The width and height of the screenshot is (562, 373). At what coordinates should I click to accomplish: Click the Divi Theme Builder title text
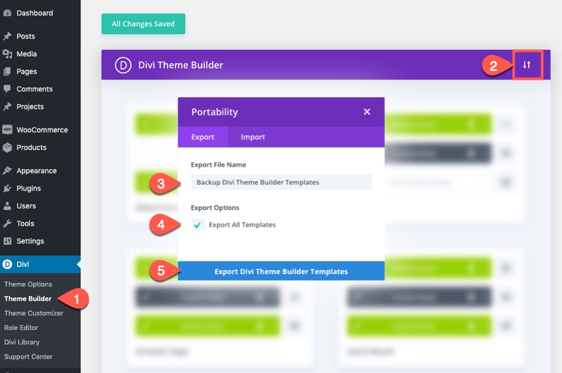point(181,65)
